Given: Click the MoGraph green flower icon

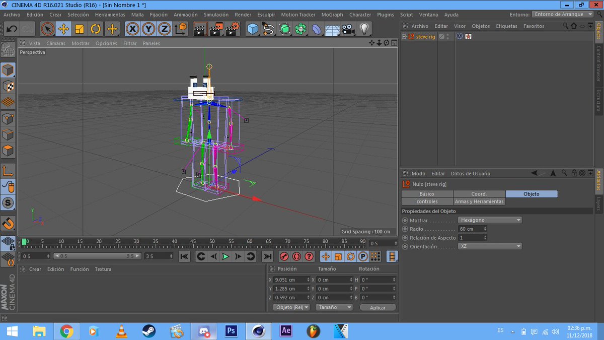Looking at the screenshot, I should [300, 29].
